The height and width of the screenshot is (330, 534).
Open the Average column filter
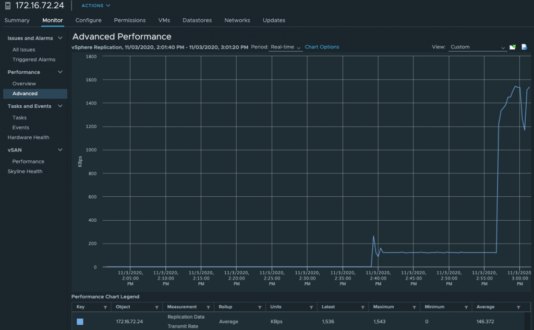[x=518, y=307]
